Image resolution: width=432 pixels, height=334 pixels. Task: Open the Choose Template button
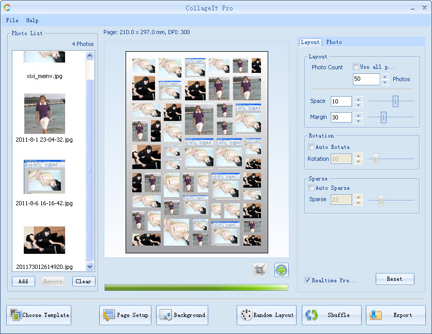[x=39, y=315]
